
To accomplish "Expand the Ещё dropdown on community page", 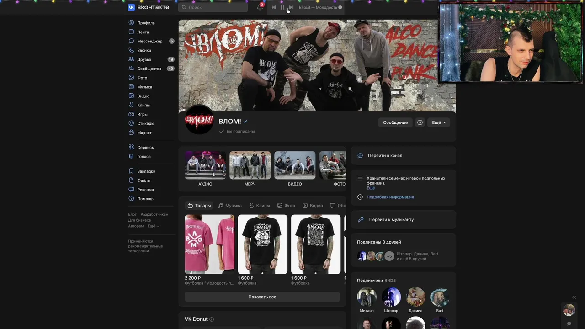I will (439, 122).
